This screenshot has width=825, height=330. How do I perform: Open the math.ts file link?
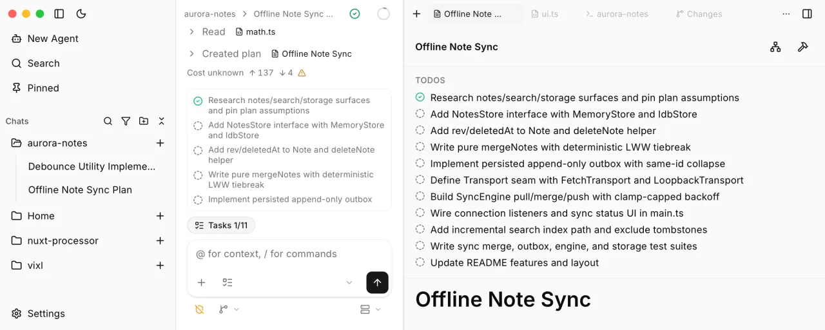tap(255, 32)
